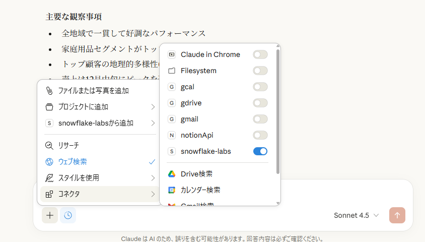Click the G icon next to gcal
425x242 pixels.
coord(172,87)
